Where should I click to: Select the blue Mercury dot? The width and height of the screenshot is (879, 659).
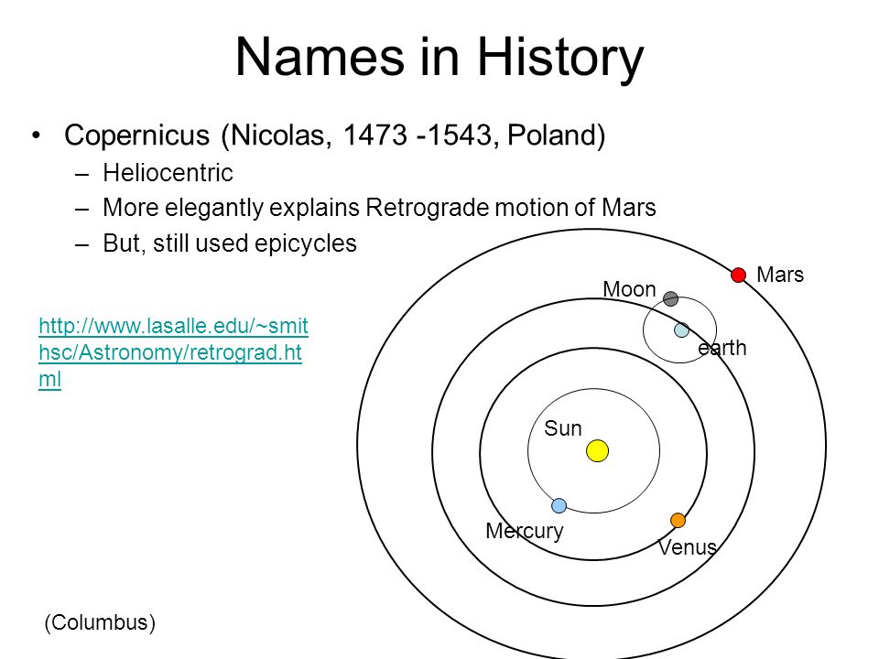(559, 505)
